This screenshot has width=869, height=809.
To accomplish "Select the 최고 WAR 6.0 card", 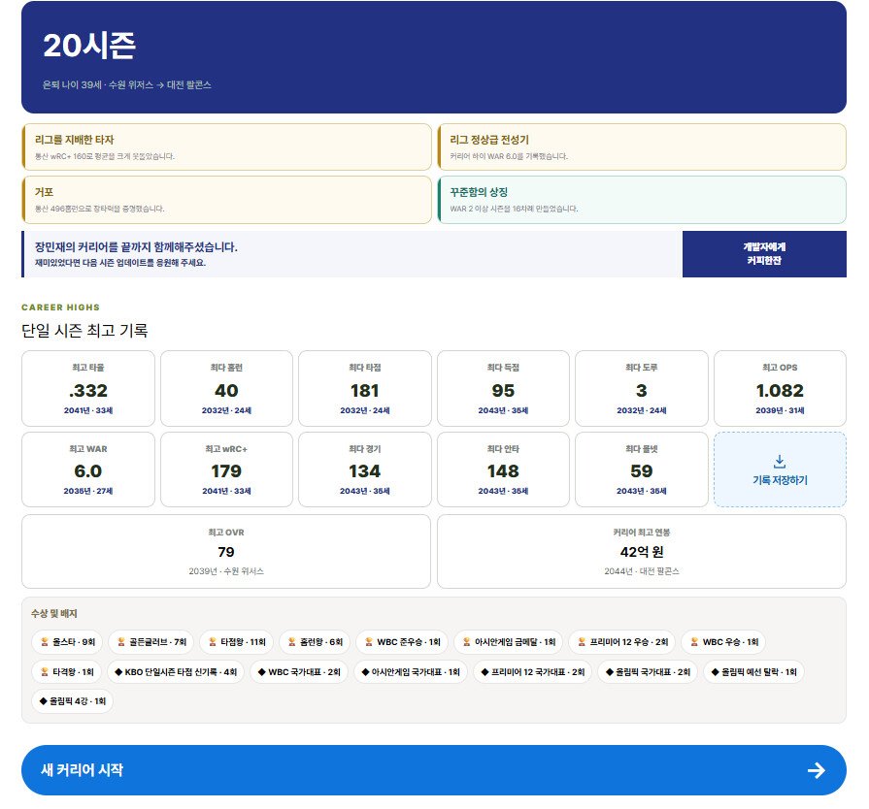I will [88, 469].
